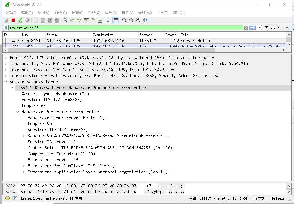
Task: Click 配置文件: Default profile in status bar
Action: pyautogui.click(x=269, y=199)
